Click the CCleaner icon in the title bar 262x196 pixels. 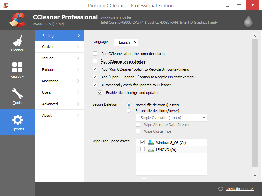[5, 5]
